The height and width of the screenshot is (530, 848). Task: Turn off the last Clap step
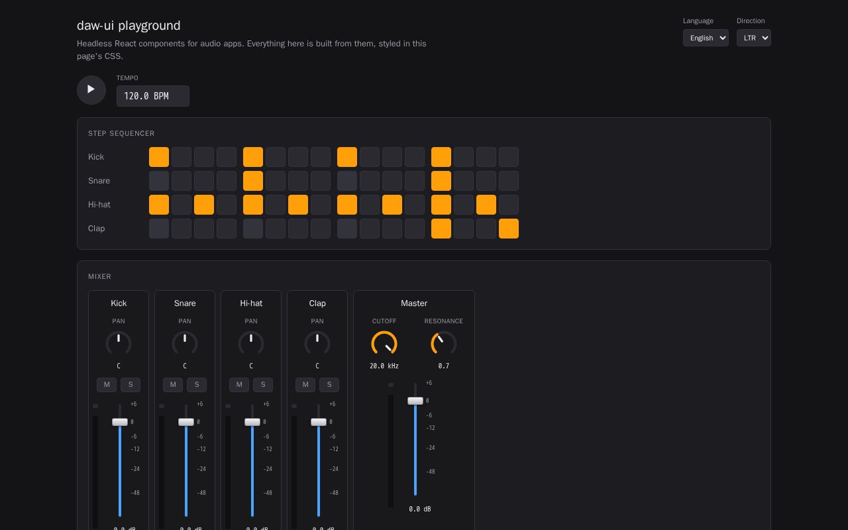pyautogui.click(x=509, y=229)
